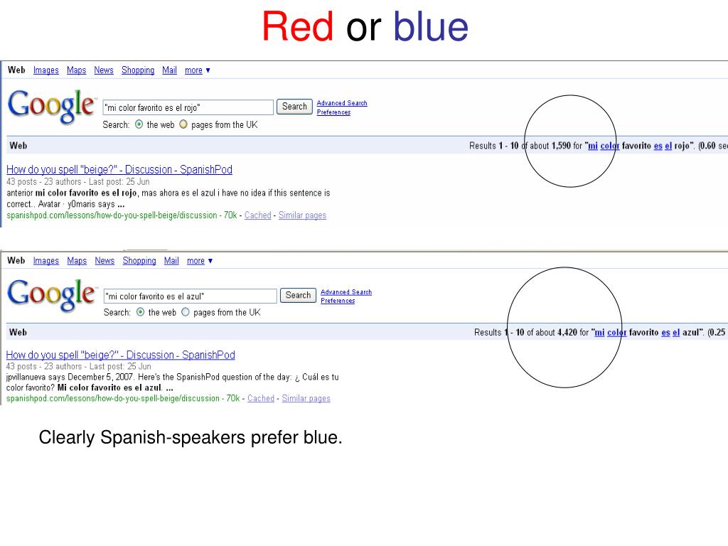Click the top Google logo
This screenshot has height=546, width=728.
51,106
